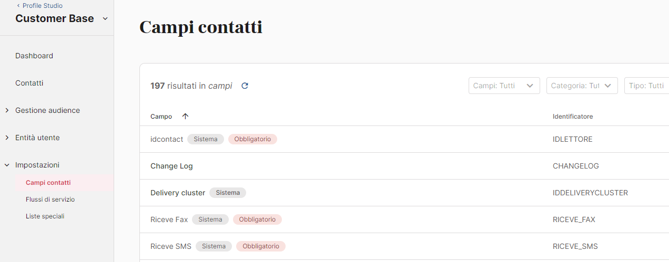Image resolution: width=669 pixels, height=262 pixels.
Task: Open the Delivery cluster field row
Action: [x=178, y=193]
